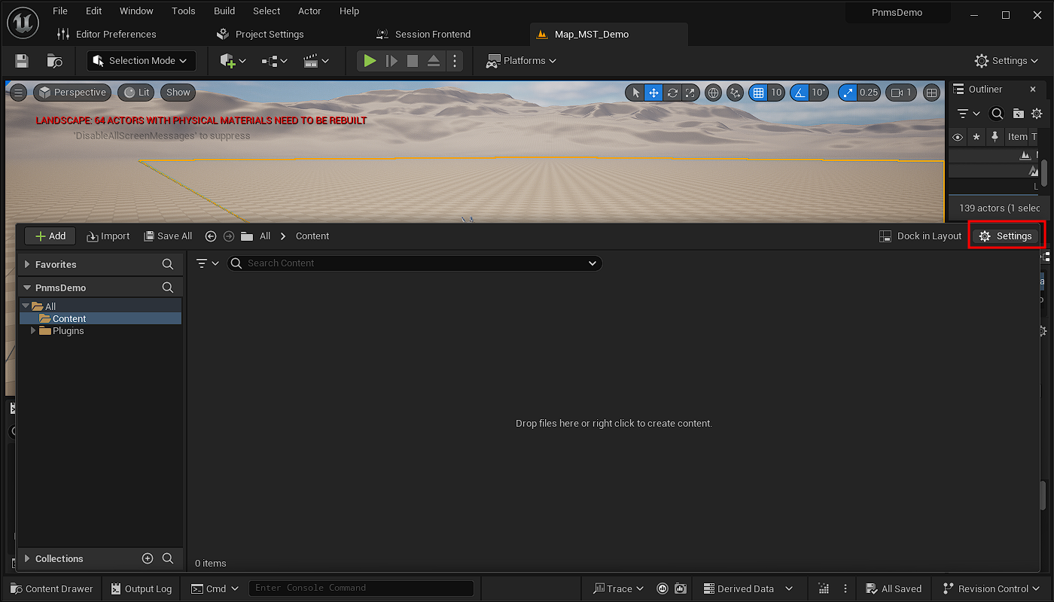Open the Sequencer cinematics clapper menu
Screen dimensions: 1054x602
coord(315,61)
